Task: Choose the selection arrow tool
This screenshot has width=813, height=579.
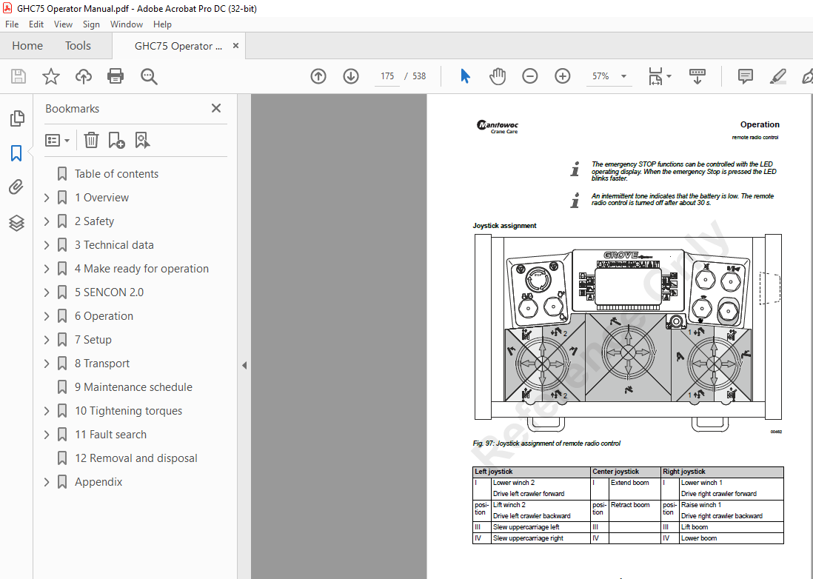Action: point(465,76)
